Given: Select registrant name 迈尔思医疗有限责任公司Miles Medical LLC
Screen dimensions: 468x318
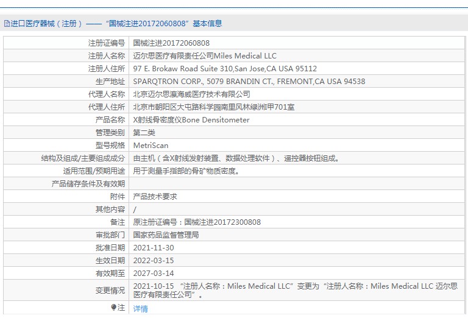Looking at the screenshot, I should 205,56.
